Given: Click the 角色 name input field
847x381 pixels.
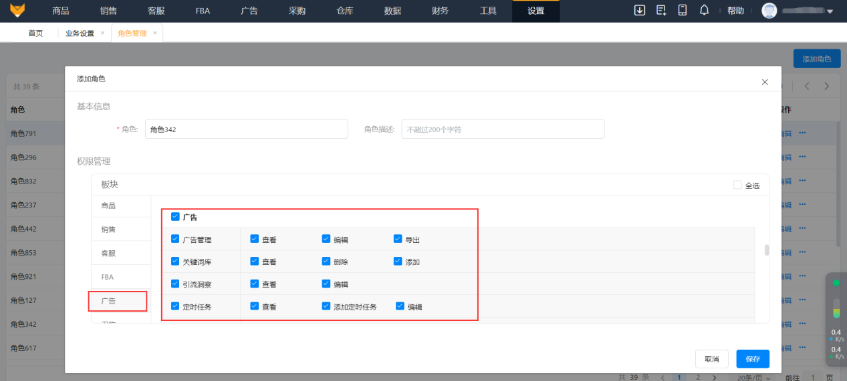Looking at the screenshot, I should pos(247,129).
